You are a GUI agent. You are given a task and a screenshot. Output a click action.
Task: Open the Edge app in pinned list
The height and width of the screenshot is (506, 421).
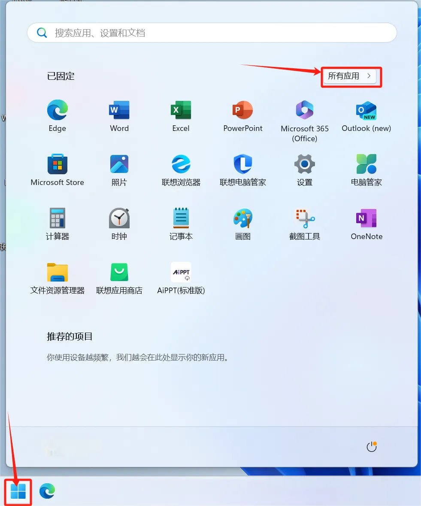pos(58,115)
